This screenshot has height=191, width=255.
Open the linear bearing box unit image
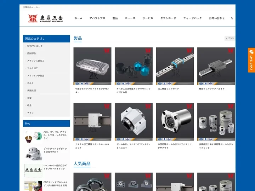coord(134,122)
